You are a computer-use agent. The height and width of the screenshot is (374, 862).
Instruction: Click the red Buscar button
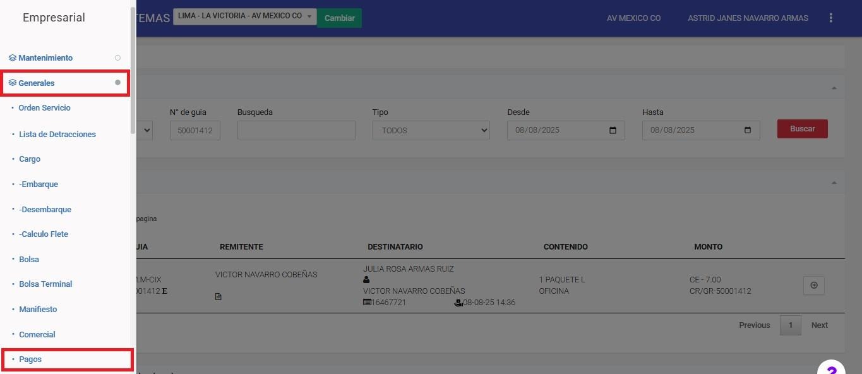coord(802,129)
